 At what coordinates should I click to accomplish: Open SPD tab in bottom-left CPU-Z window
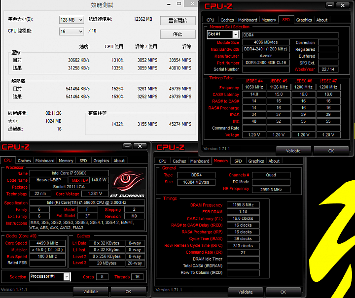click(x=83, y=161)
